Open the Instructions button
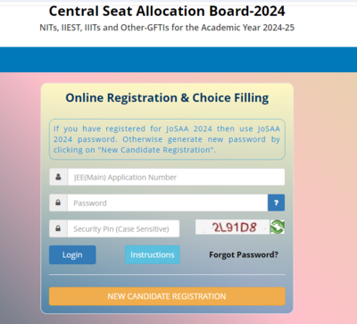This screenshot has height=324, width=357. [x=153, y=254]
